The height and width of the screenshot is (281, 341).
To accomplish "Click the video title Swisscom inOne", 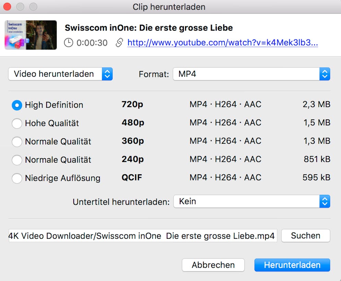I will (x=149, y=28).
